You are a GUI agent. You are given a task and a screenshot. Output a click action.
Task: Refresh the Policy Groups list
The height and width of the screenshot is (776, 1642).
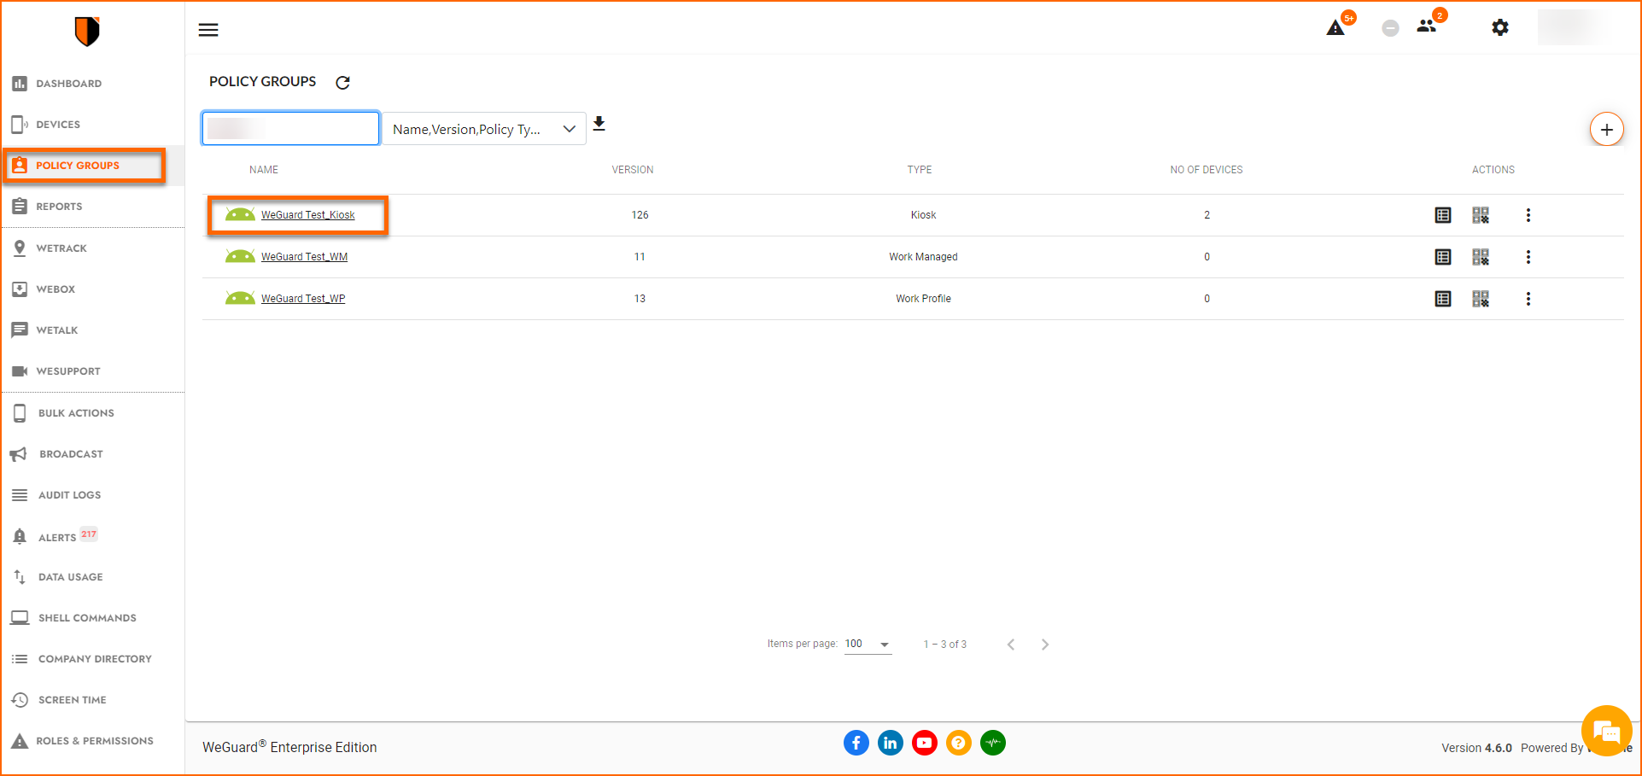click(x=343, y=83)
